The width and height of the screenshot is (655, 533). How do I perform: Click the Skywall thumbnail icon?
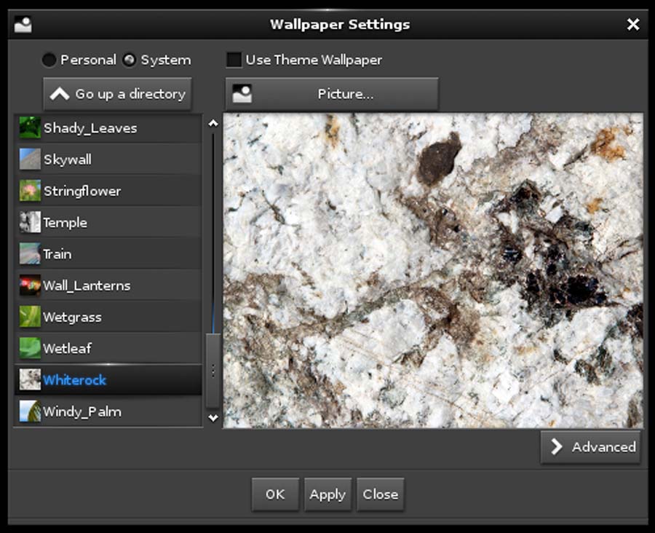point(30,159)
